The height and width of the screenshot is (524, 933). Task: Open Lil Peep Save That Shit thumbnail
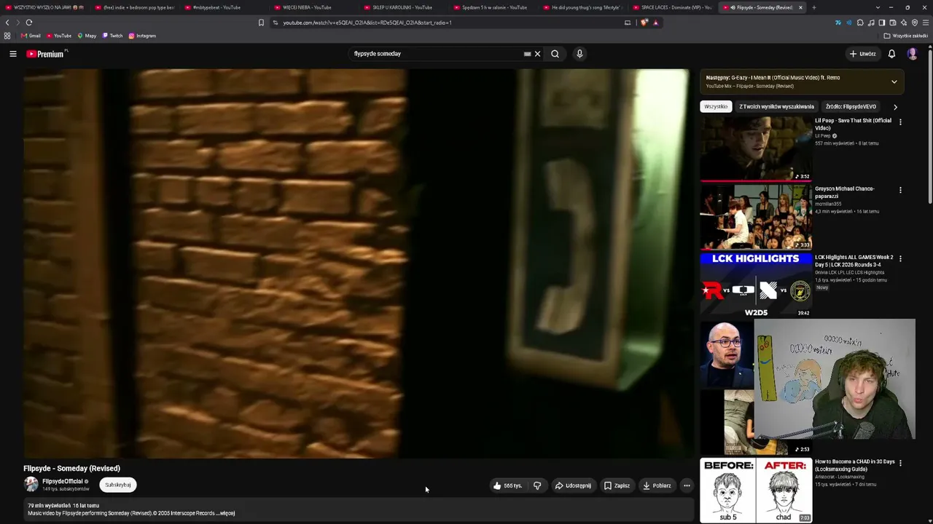point(756,148)
